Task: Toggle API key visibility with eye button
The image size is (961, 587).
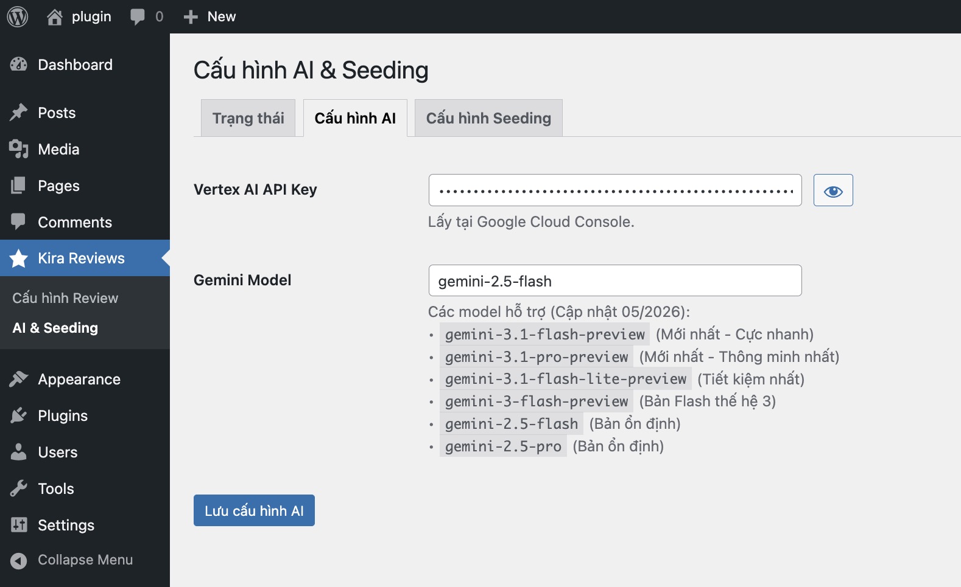Action: (833, 190)
